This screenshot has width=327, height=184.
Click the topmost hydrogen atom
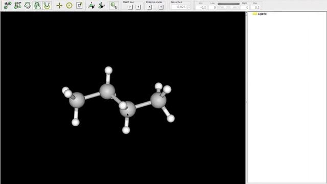point(108,70)
